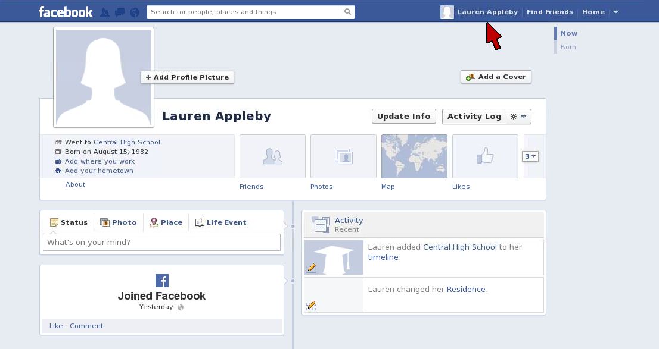Open the friend requests icon
The height and width of the screenshot is (349, 659).
(x=104, y=11)
